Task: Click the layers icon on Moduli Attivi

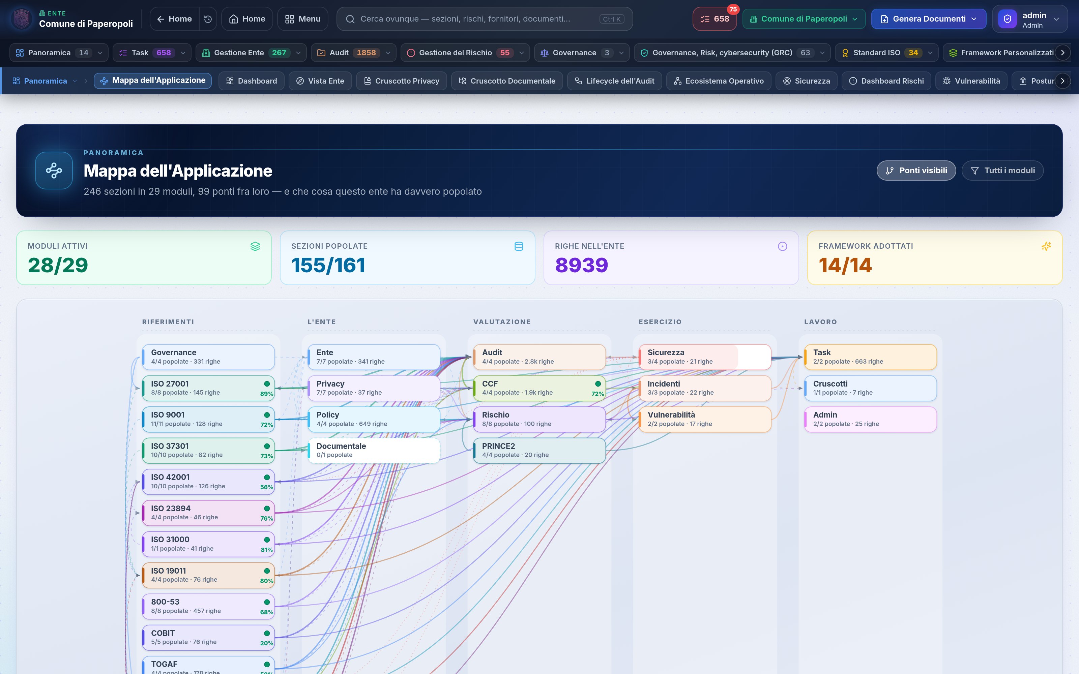Action: pos(255,246)
